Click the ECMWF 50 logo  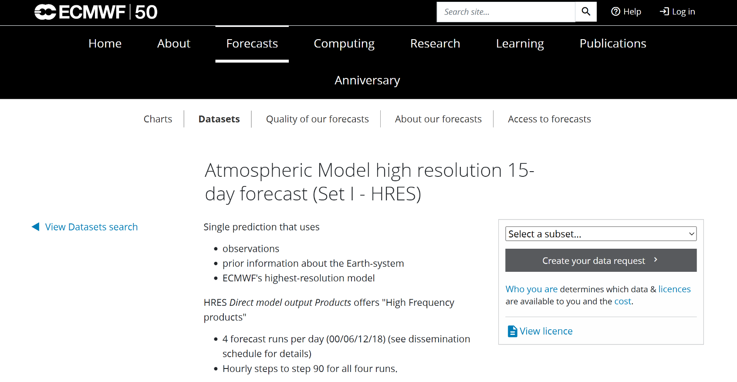96,12
